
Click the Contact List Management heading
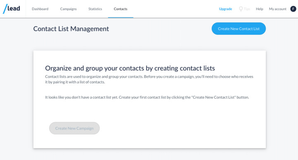71,29
